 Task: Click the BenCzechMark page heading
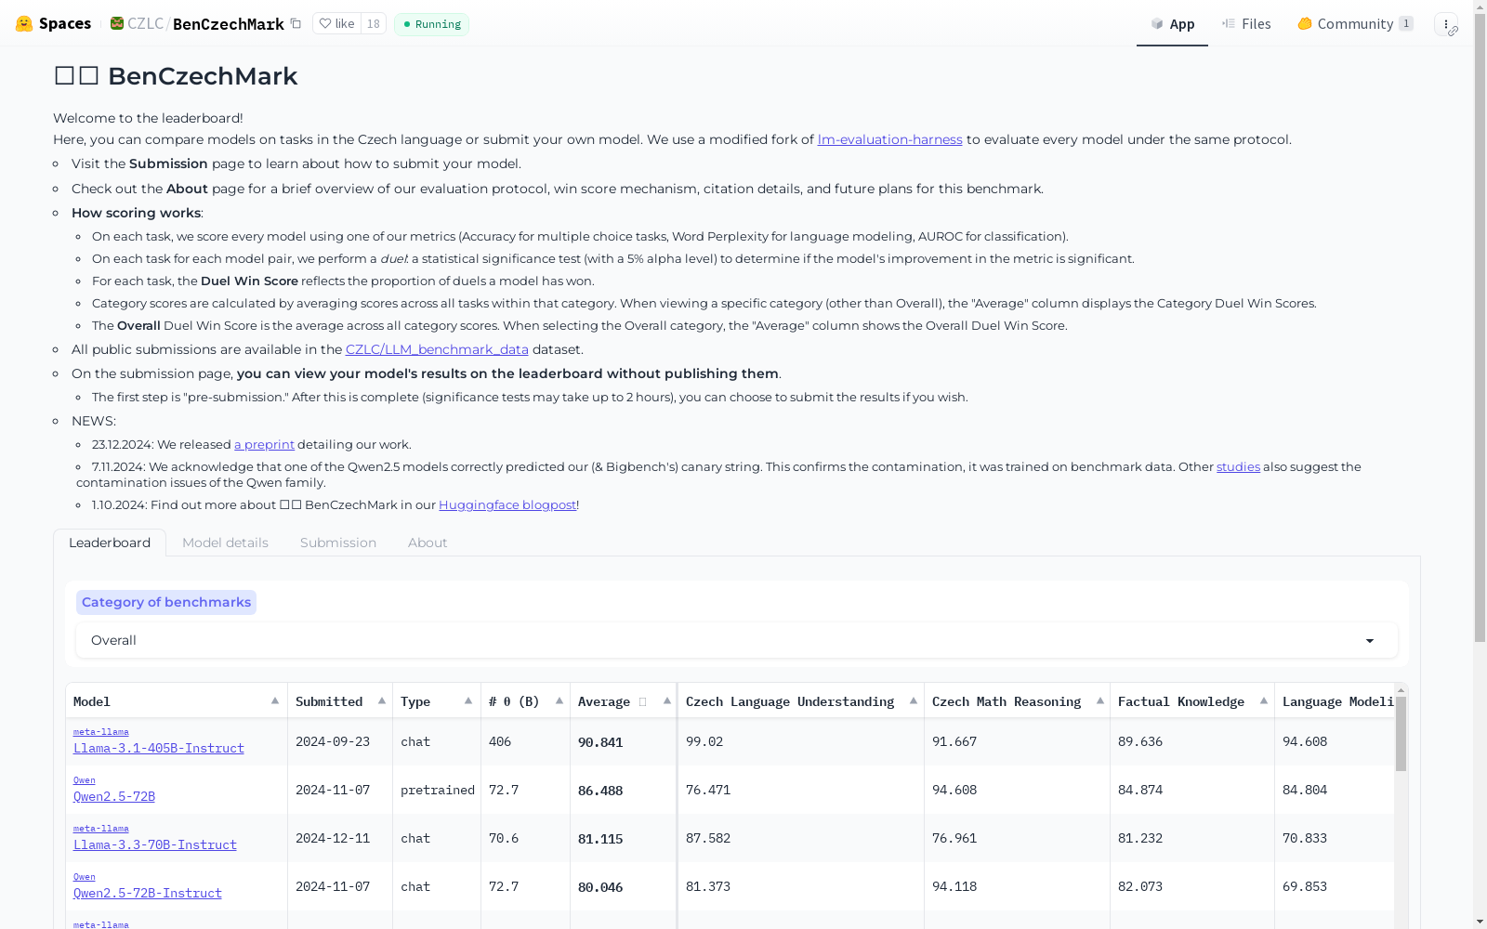coord(176,76)
